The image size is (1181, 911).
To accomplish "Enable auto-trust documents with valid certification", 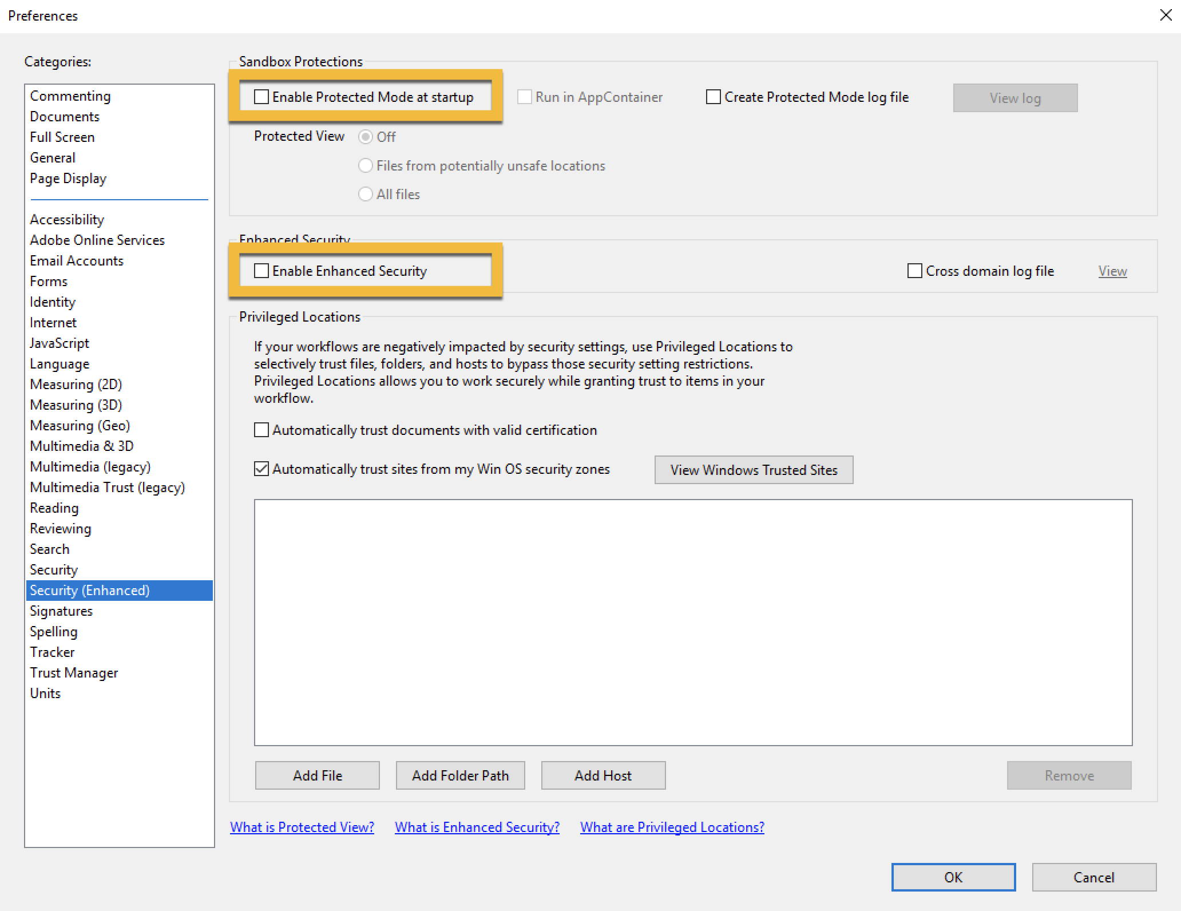I will (x=261, y=430).
